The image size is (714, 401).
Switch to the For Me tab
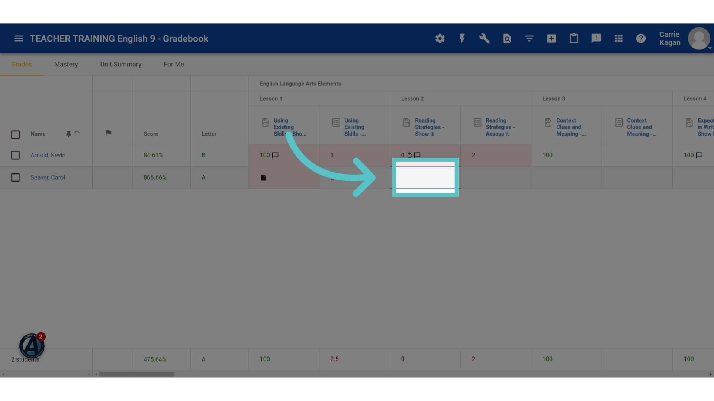coord(174,65)
